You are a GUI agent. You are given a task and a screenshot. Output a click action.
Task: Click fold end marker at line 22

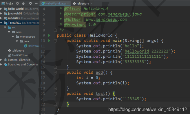coord(55,104)
